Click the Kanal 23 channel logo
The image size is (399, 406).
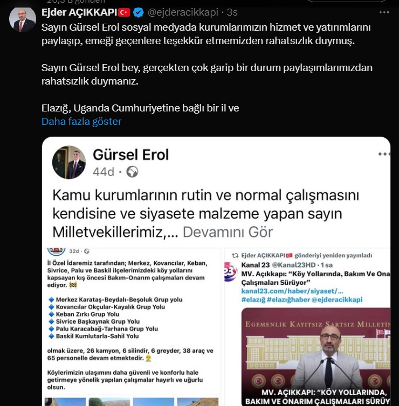[x=231, y=272]
